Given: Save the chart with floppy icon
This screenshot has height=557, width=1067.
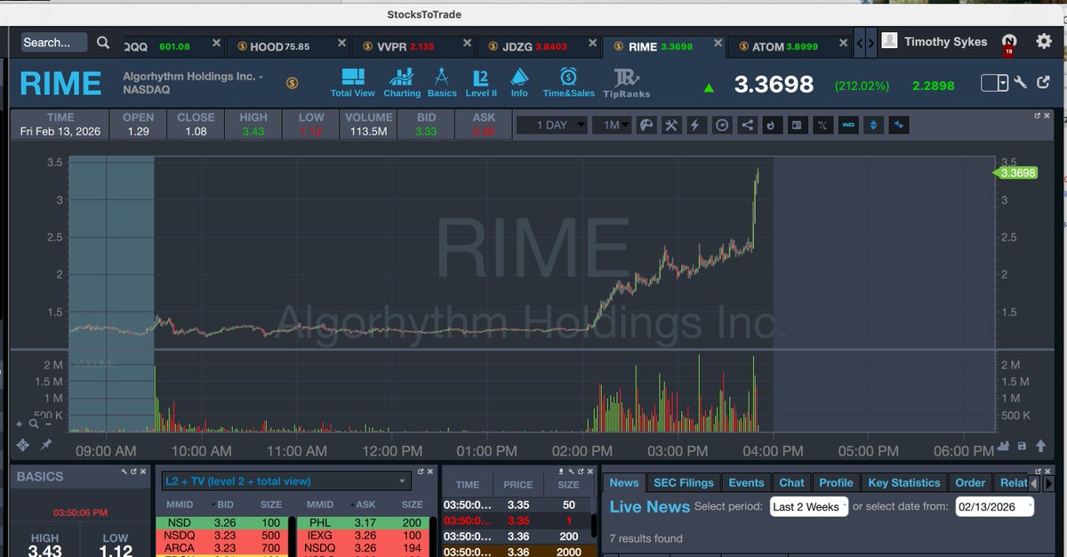Looking at the screenshot, I should (1022, 446).
